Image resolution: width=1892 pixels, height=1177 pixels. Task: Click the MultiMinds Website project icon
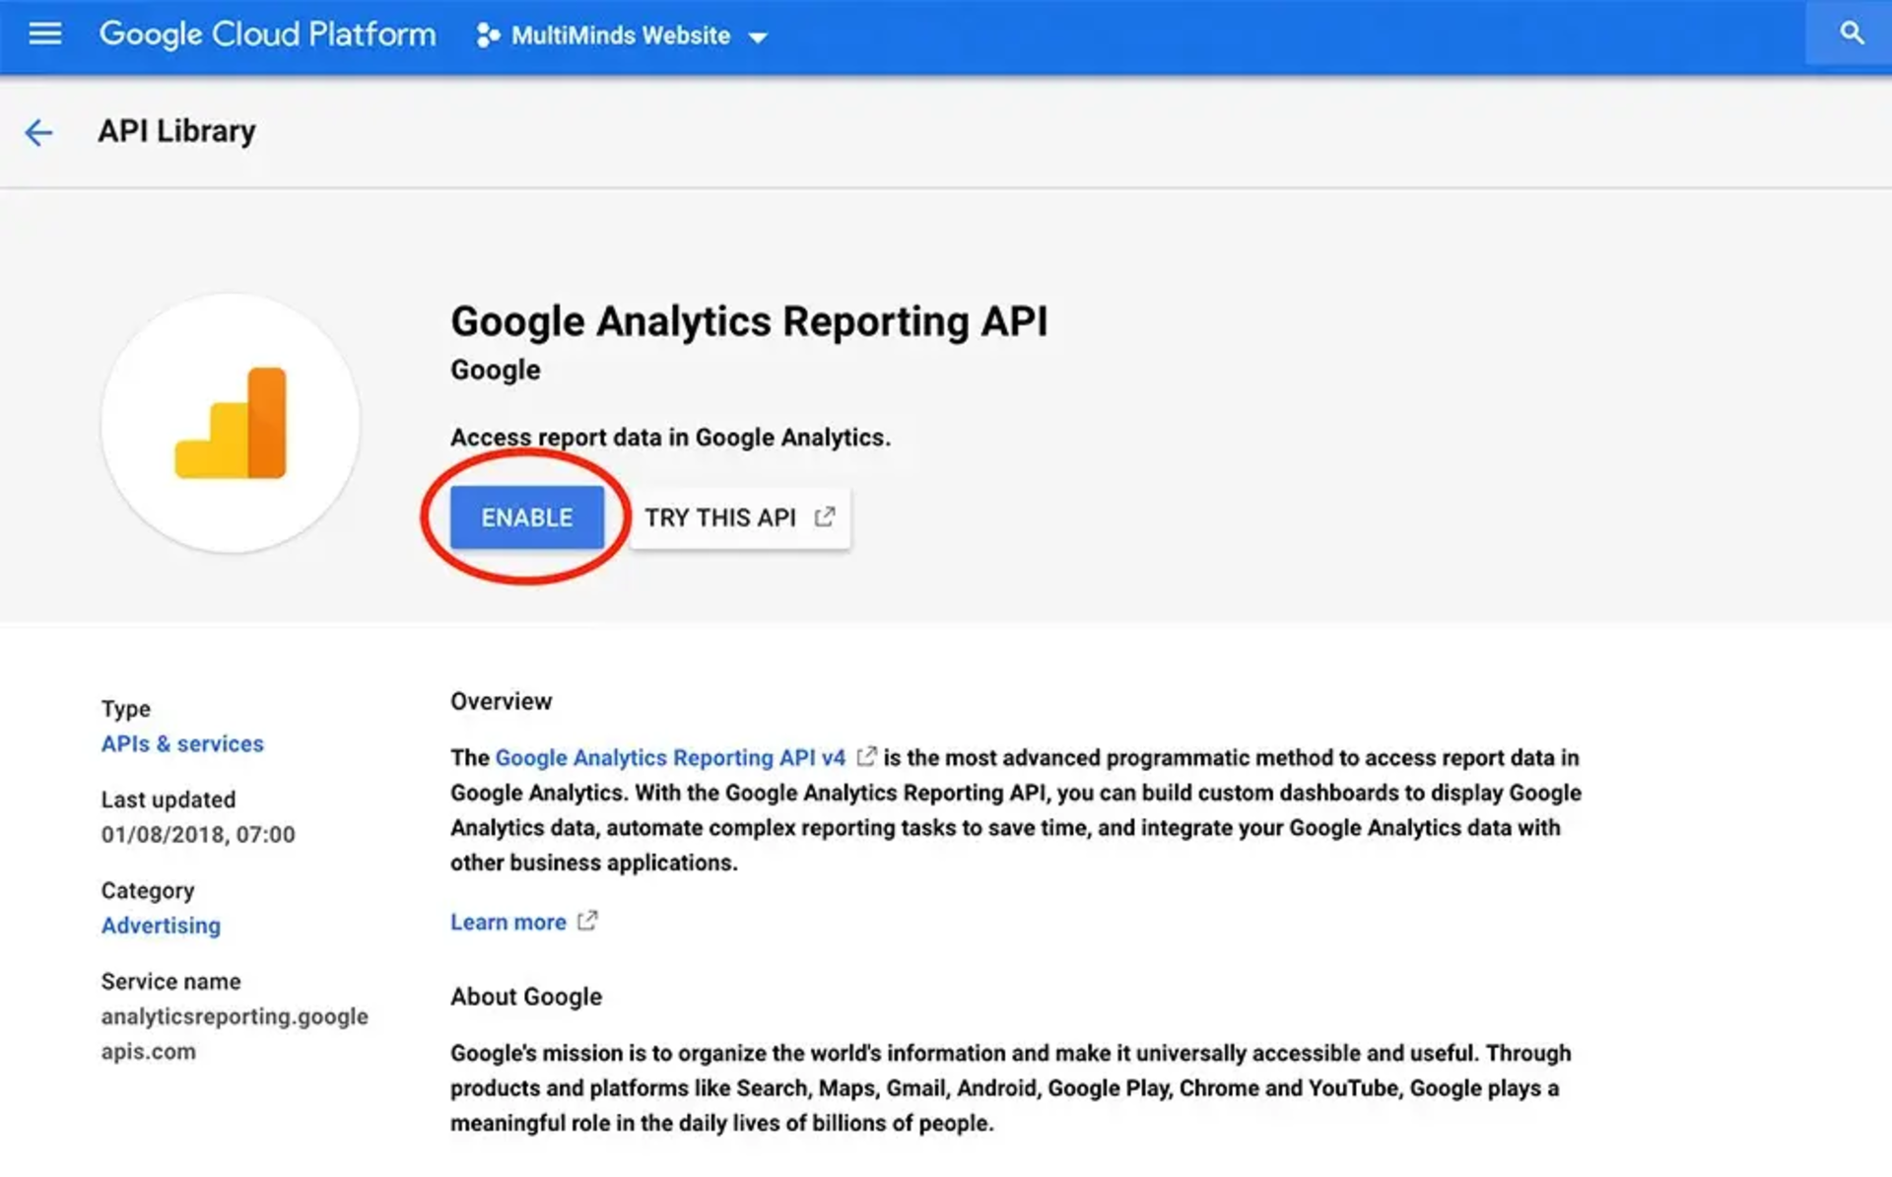pyautogui.click(x=487, y=35)
